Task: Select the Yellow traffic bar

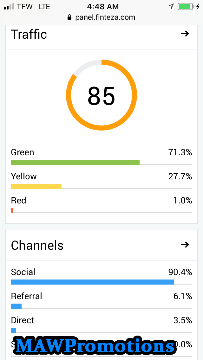Action: (36, 186)
